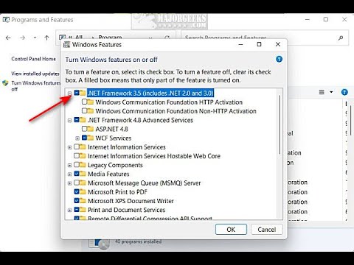Open the view options dropdown arrow

tap(331, 92)
